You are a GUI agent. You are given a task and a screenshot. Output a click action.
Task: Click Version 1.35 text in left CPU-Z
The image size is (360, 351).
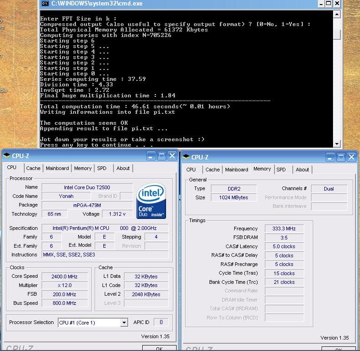pyautogui.click(x=155, y=336)
